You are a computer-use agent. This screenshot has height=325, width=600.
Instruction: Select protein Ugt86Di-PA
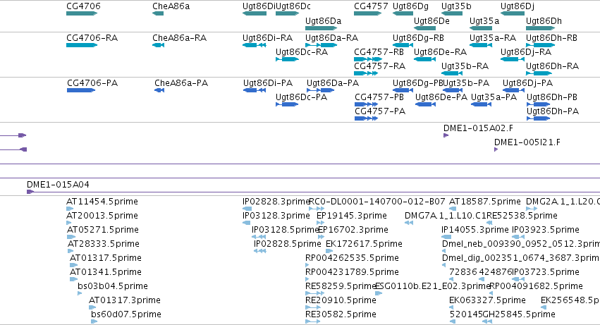[255, 90]
